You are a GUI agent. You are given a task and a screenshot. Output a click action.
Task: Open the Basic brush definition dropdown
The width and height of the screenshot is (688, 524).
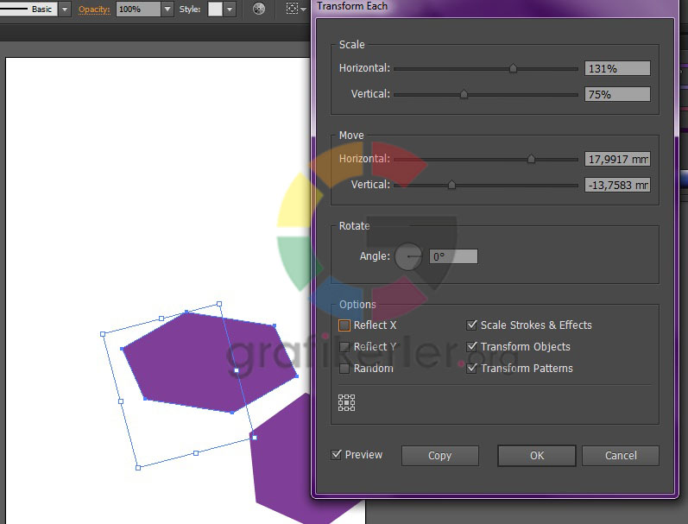tap(64, 9)
